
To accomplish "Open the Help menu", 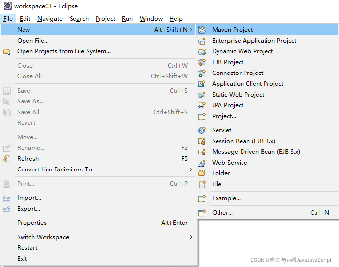I will pos(176,19).
